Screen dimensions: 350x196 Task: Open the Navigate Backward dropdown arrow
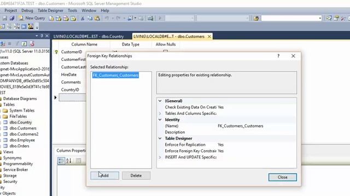pyautogui.click(x=135, y=18)
